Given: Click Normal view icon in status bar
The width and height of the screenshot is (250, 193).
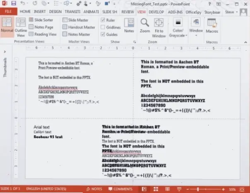Looking at the screenshot, I should [x=144, y=189].
